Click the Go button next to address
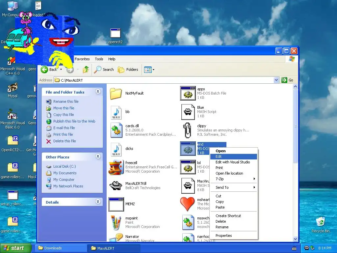The image size is (337, 253). tap(287, 80)
